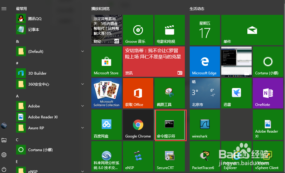This screenshot has height=173, width=285.
Task: Click the letter E index header
Action: [17, 161]
